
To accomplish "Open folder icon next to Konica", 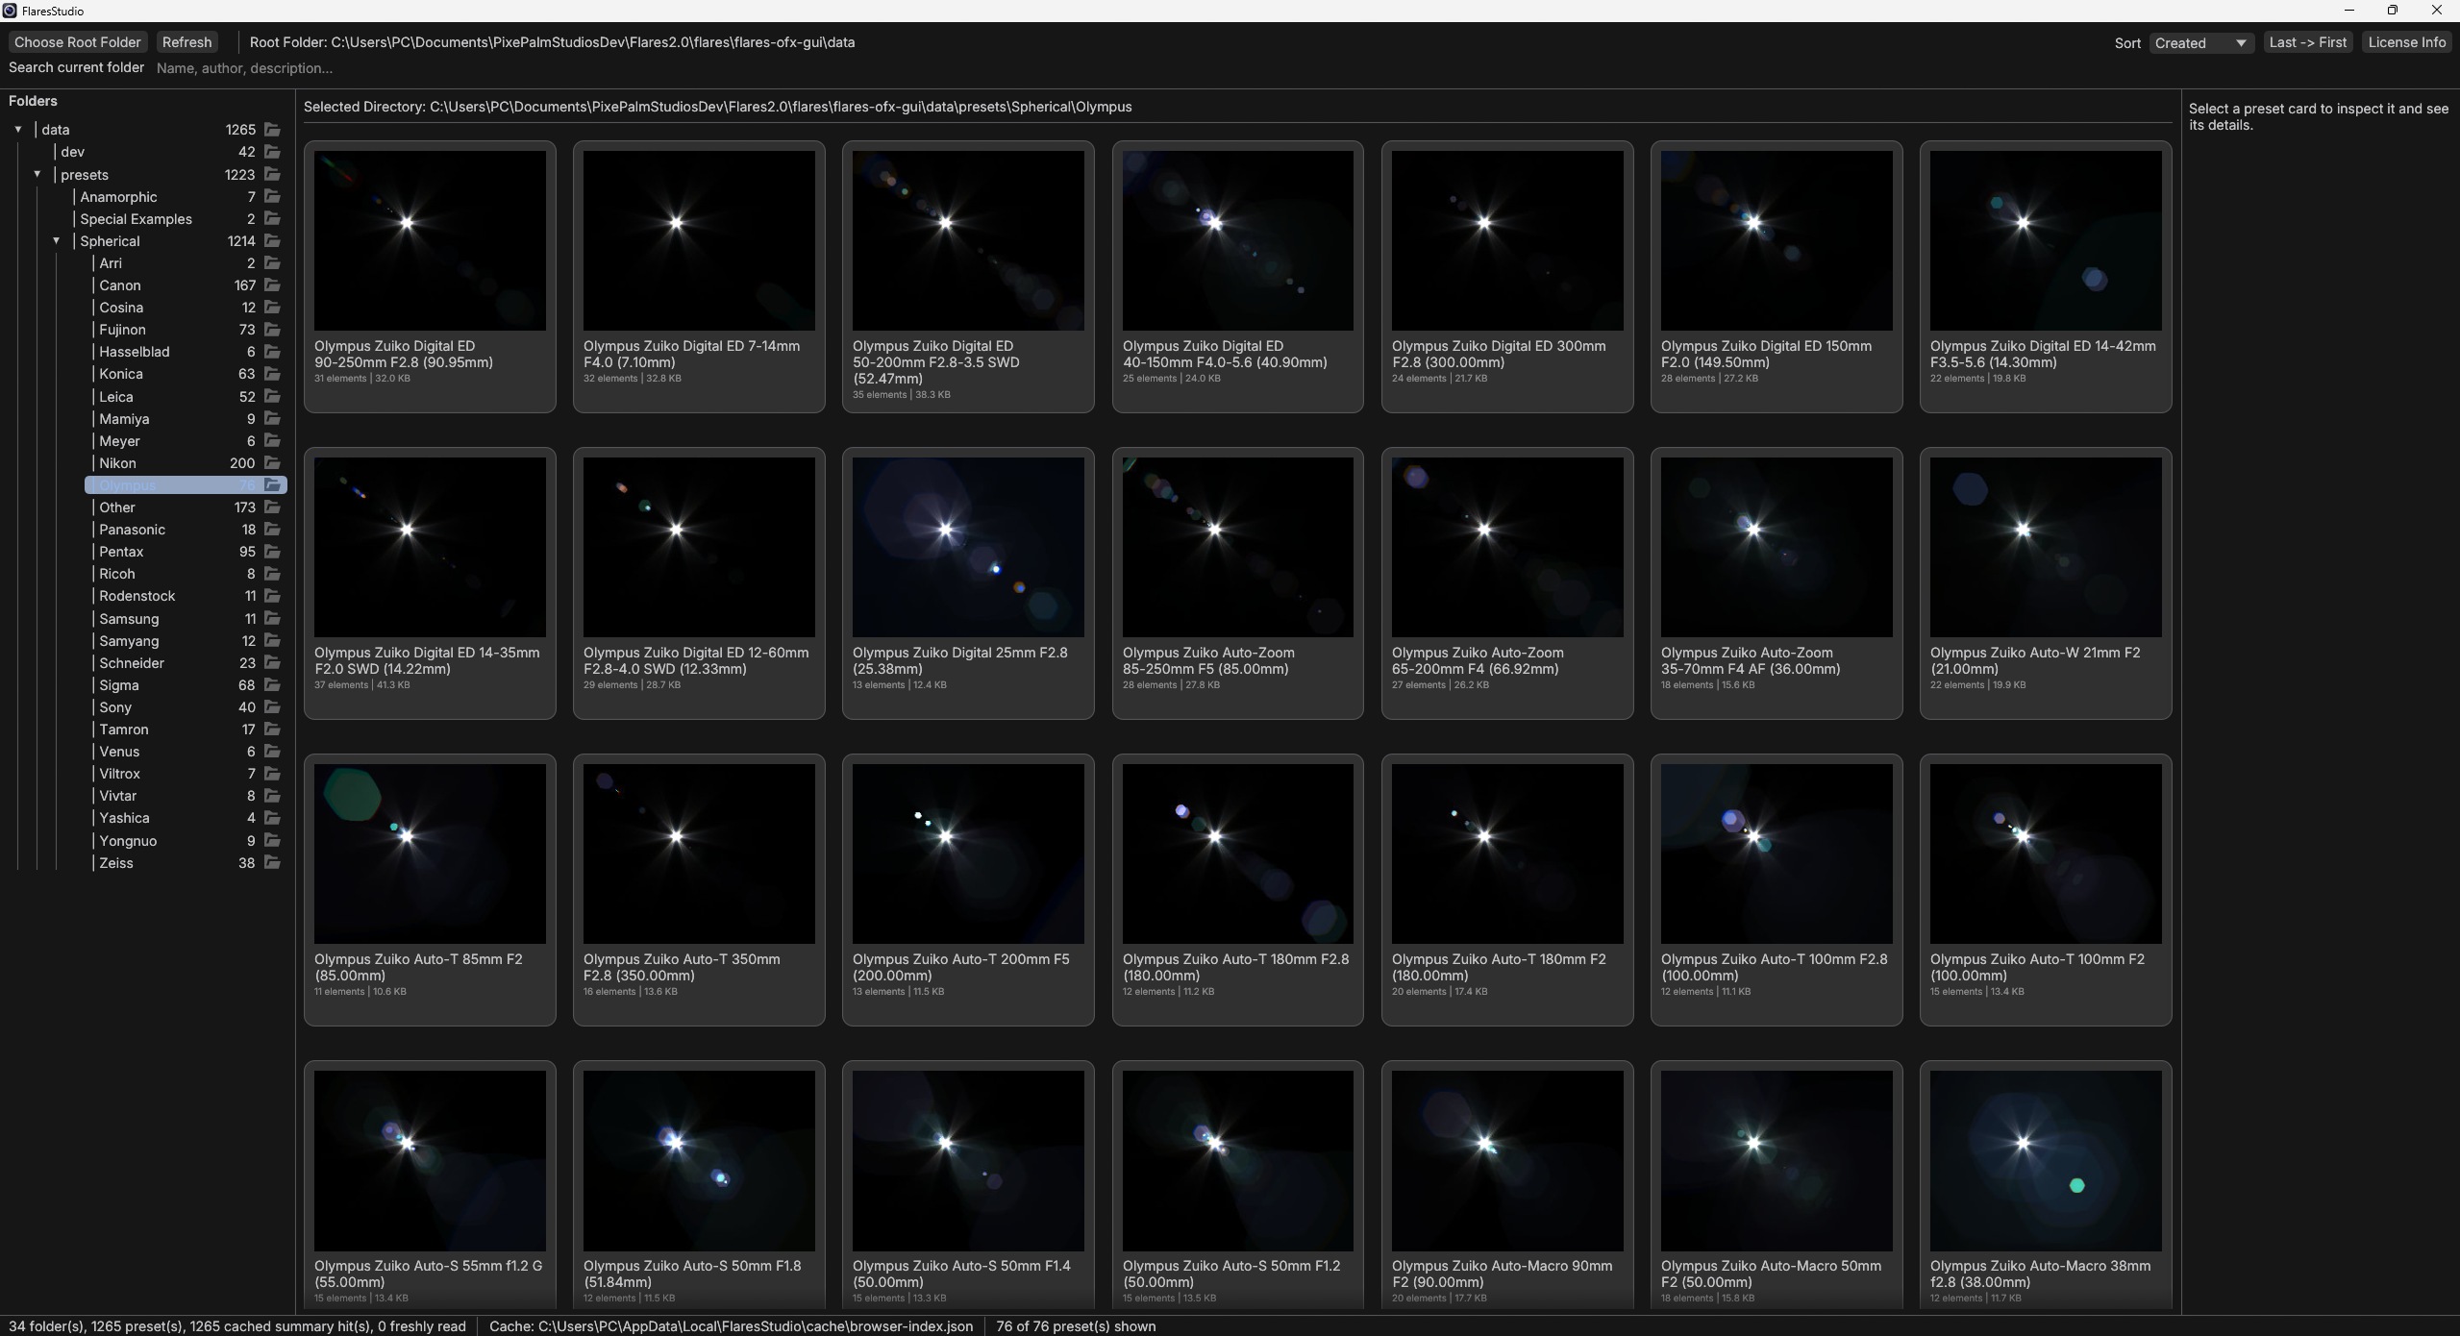I will pos(272,374).
